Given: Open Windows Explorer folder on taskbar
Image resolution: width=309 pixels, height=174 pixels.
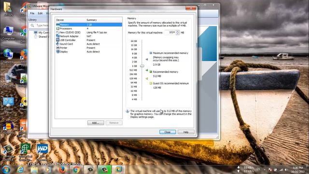Looking at the screenshot, I should (34, 170).
